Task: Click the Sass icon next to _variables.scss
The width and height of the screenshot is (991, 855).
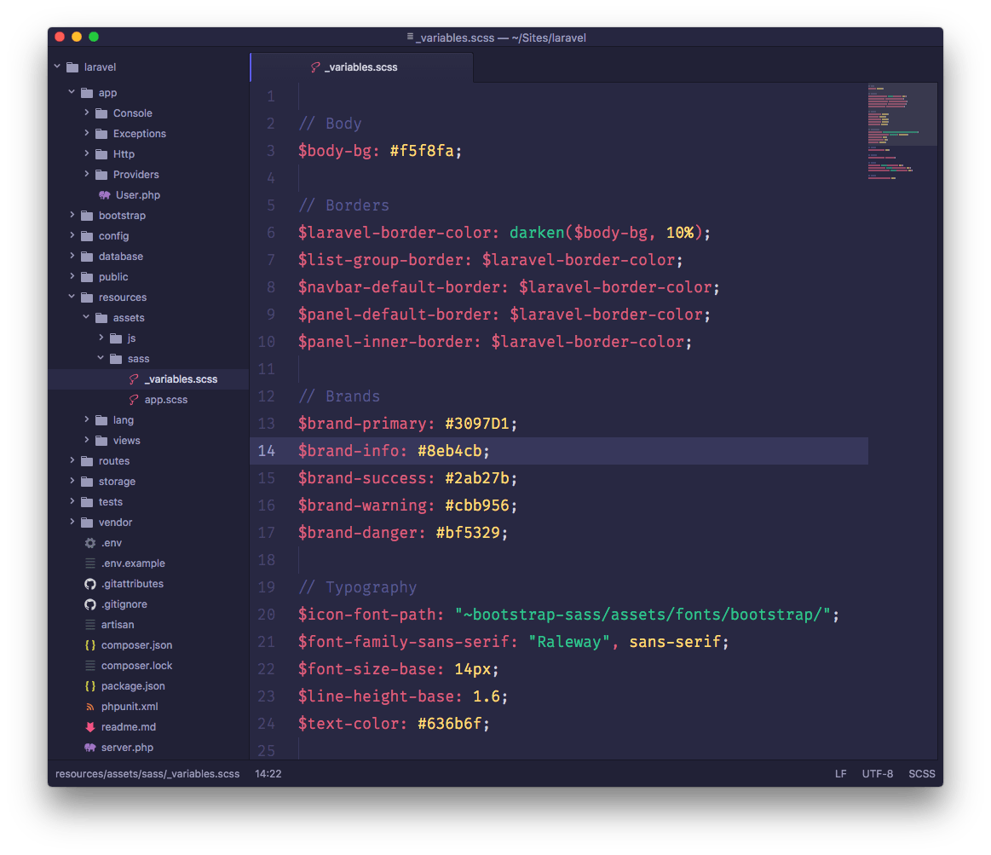Action: [x=133, y=378]
